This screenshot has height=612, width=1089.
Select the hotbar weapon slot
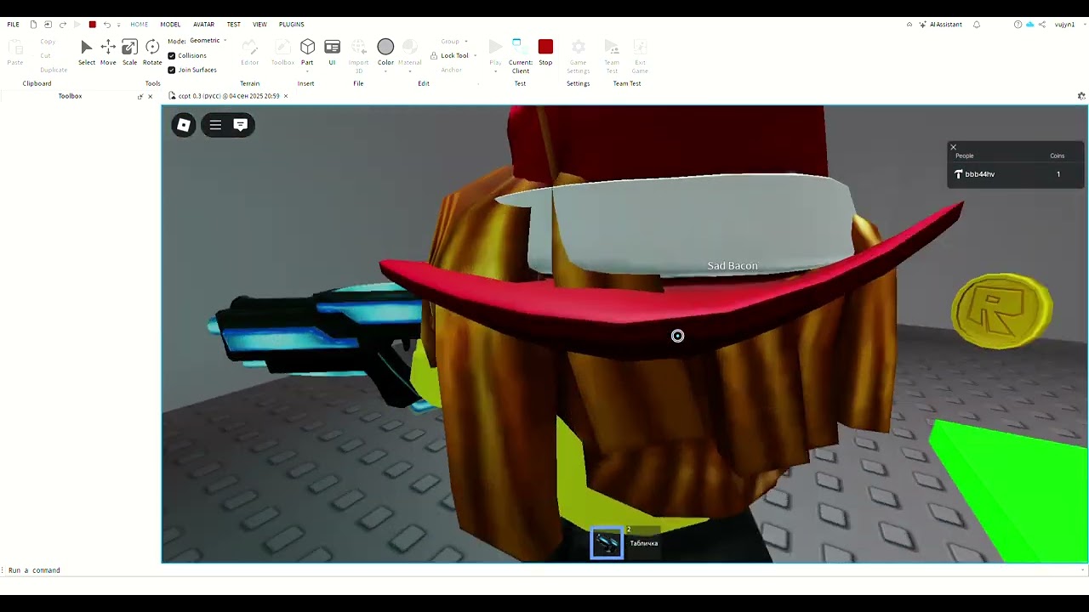coord(607,542)
